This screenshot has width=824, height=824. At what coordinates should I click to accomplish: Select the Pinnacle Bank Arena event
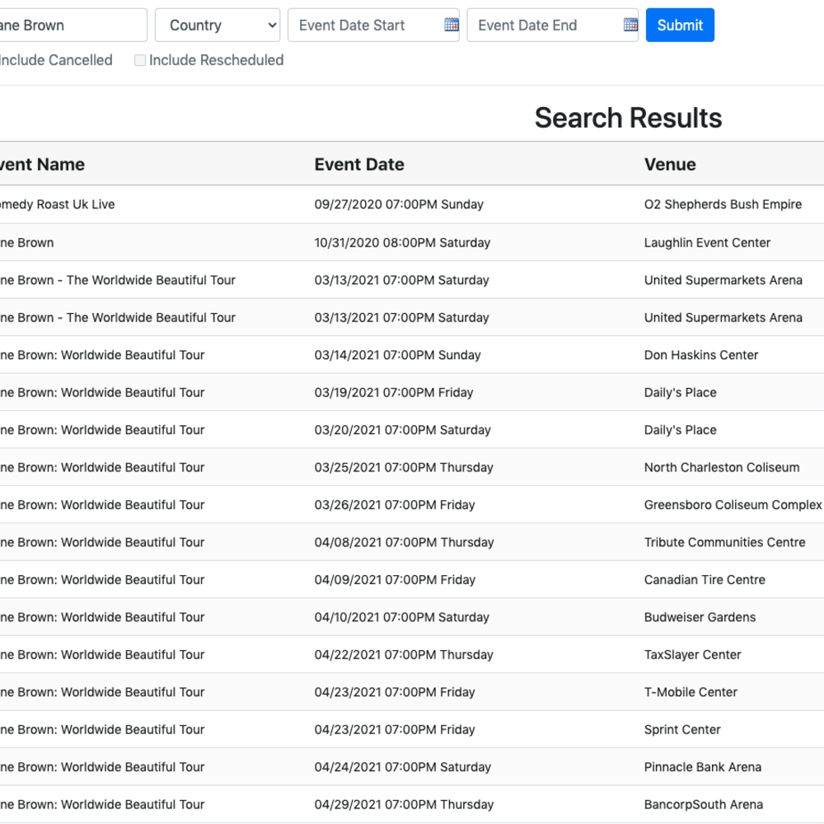tap(703, 766)
